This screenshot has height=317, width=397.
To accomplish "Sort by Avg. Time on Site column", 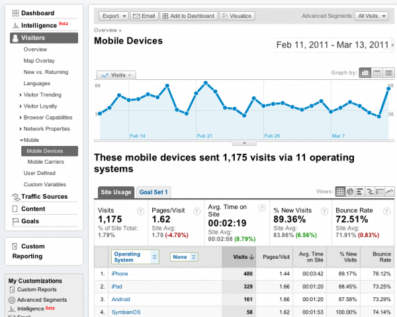I will coord(310,257).
